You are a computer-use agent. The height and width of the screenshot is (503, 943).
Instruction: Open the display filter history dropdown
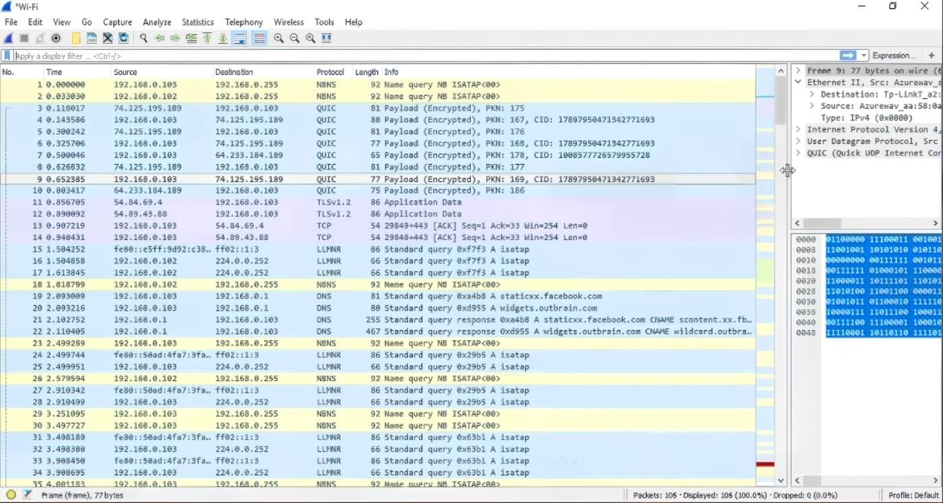pos(864,56)
